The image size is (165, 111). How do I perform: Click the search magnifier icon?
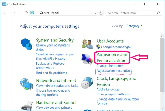click(x=158, y=13)
